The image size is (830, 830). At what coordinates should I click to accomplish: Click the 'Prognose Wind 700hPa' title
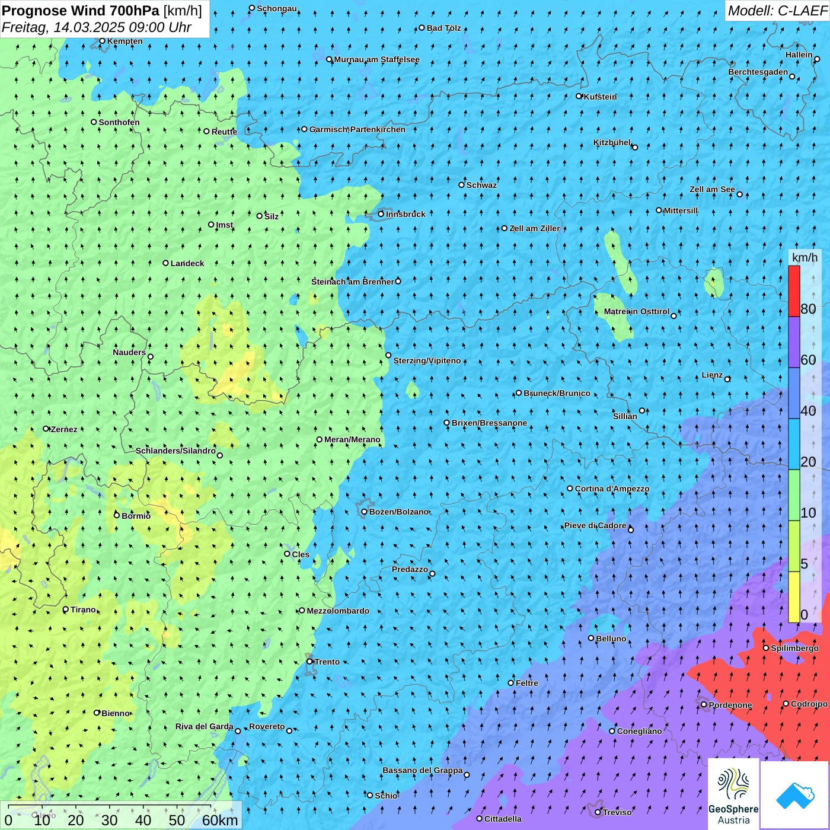81,11
